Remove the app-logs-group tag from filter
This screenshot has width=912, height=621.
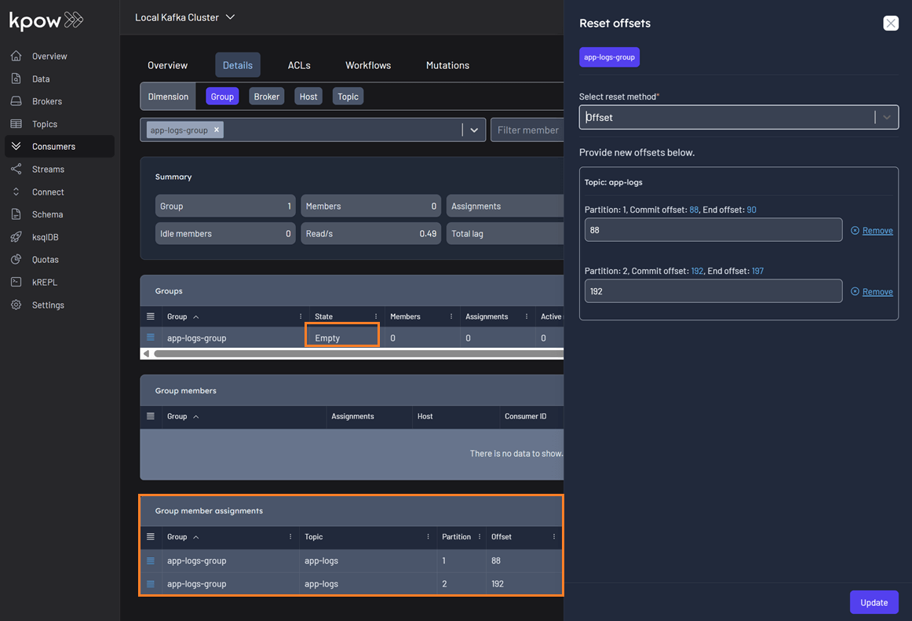pyautogui.click(x=217, y=130)
